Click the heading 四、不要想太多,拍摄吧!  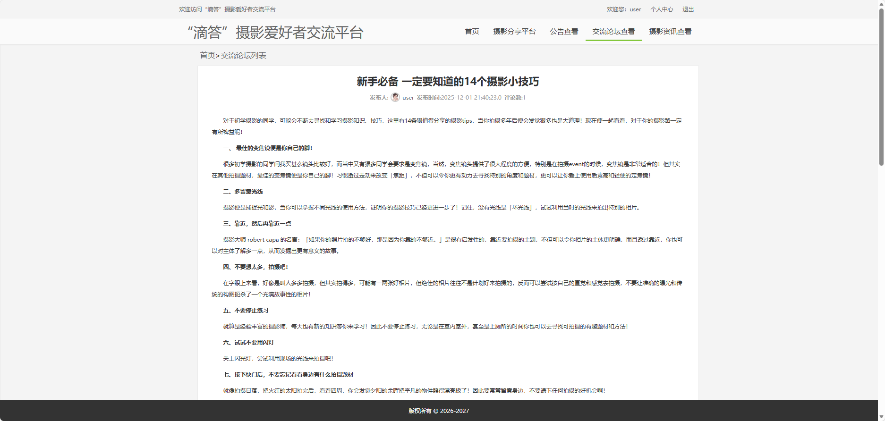255,267
